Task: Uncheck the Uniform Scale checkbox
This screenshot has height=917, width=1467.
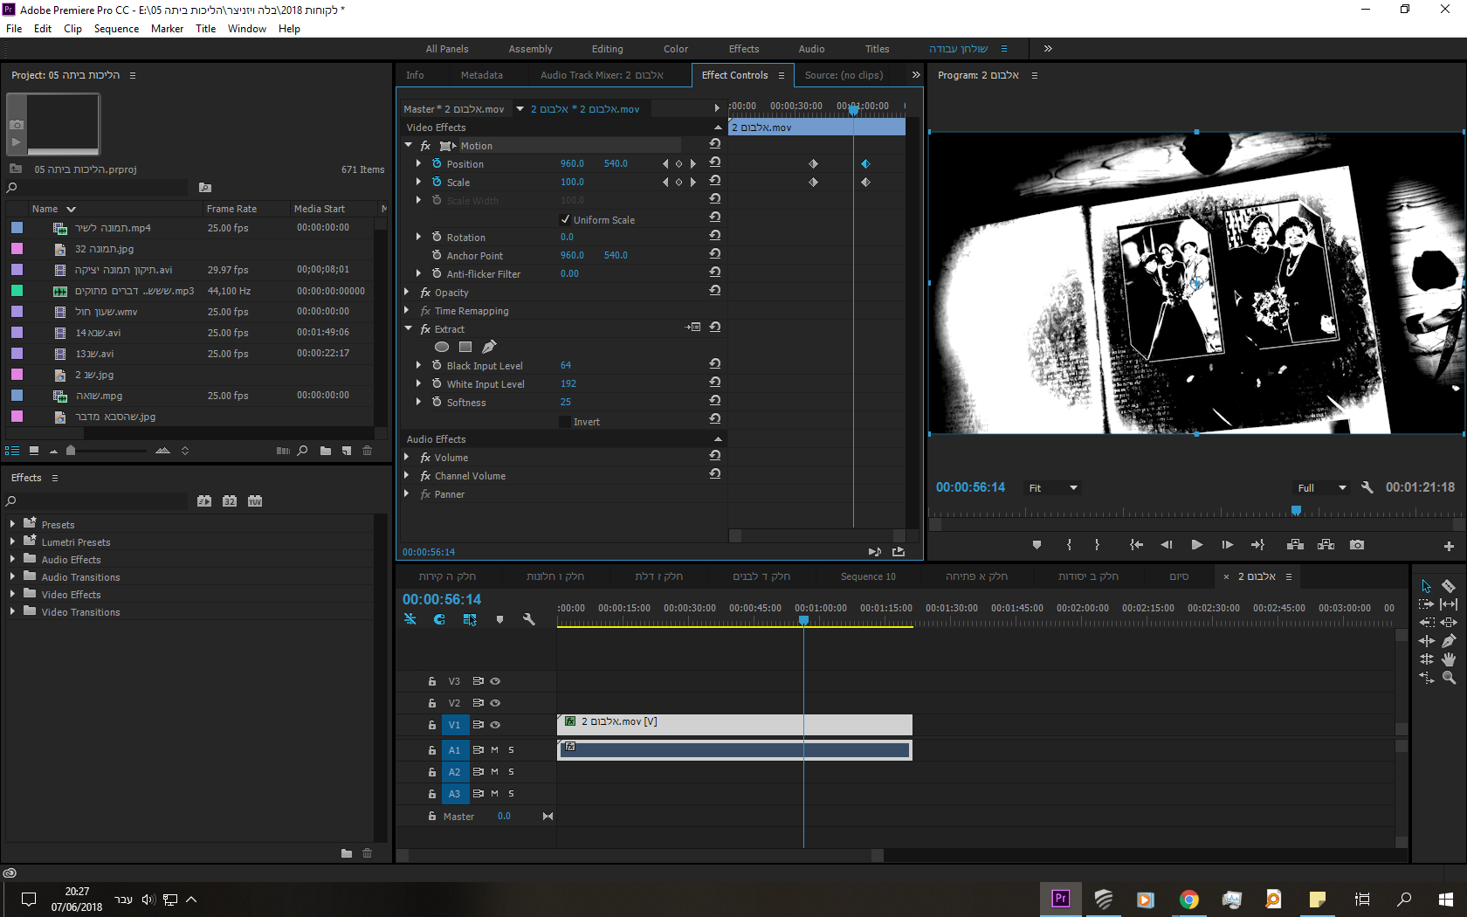Action: point(565,220)
